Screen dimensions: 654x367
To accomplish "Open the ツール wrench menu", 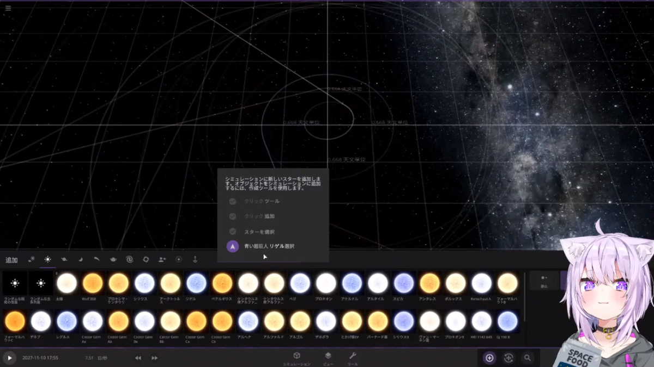I will point(353,357).
